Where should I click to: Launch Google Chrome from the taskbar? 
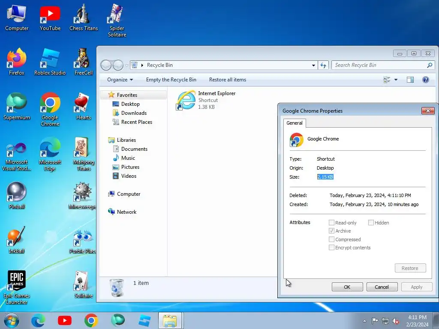point(91,320)
